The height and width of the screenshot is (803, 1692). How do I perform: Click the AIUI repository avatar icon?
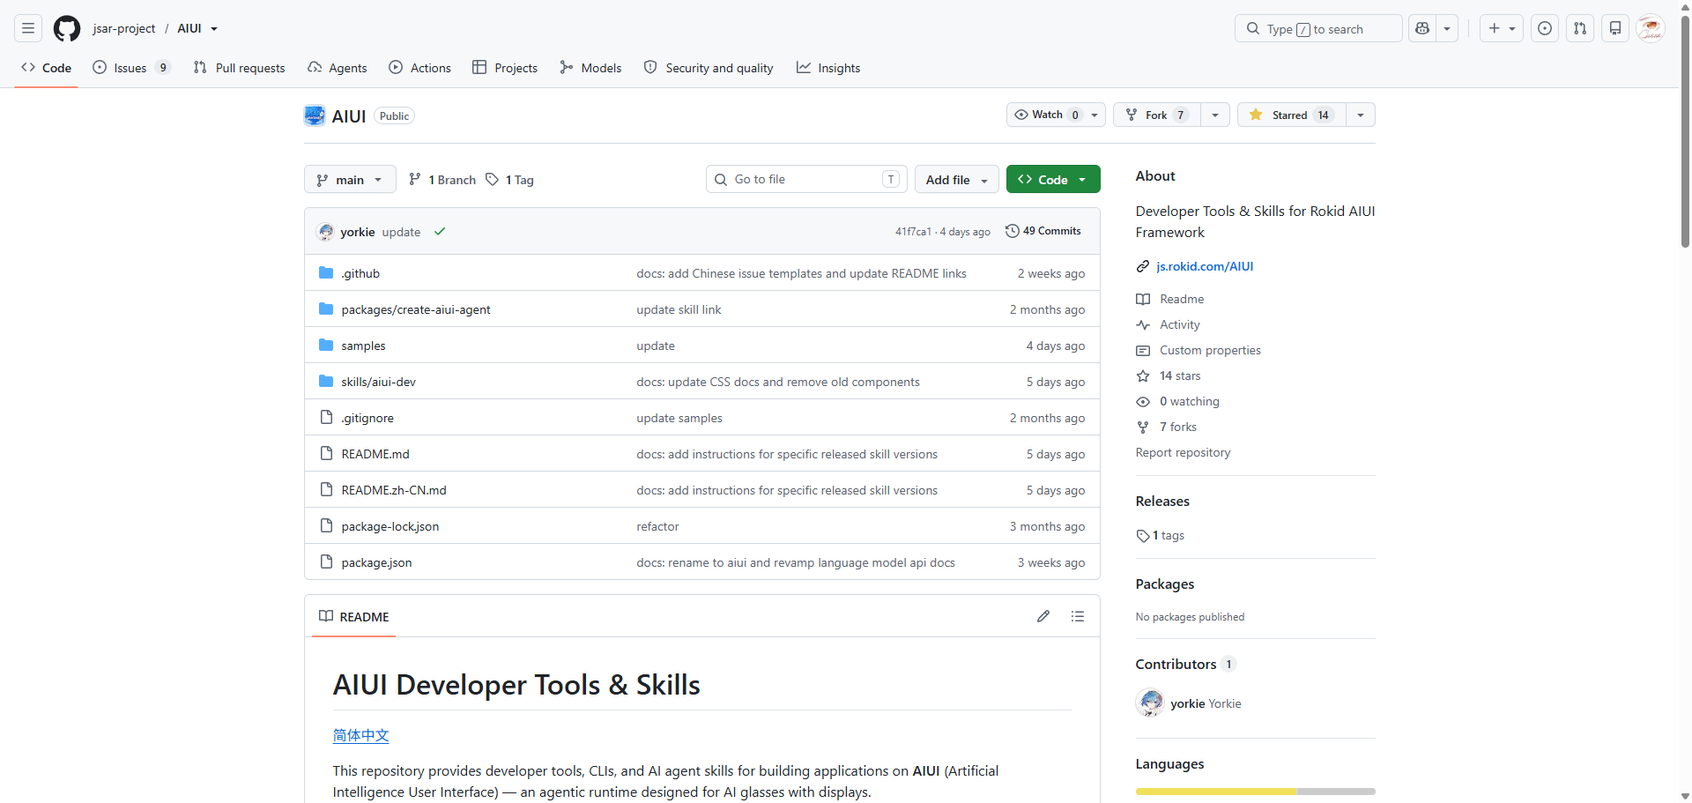pyautogui.click(x=315, y=115)
